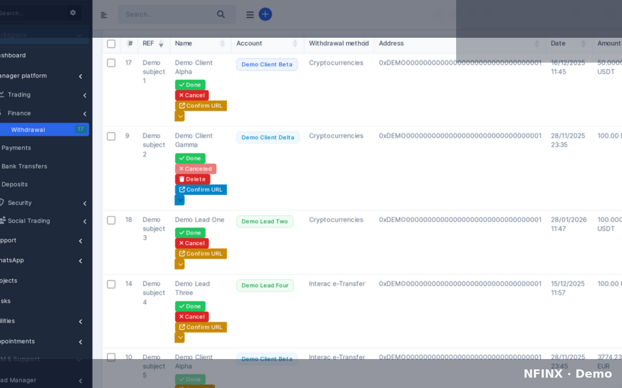Cancel Demo subject 4 withdrawal
622x388 pixels.
pyautogui.click(x=192, y=317)
